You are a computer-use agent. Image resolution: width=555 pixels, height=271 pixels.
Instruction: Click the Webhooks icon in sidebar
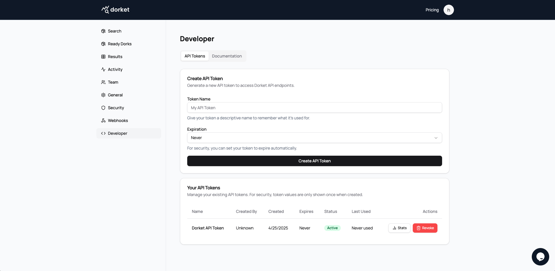point(103,121)
